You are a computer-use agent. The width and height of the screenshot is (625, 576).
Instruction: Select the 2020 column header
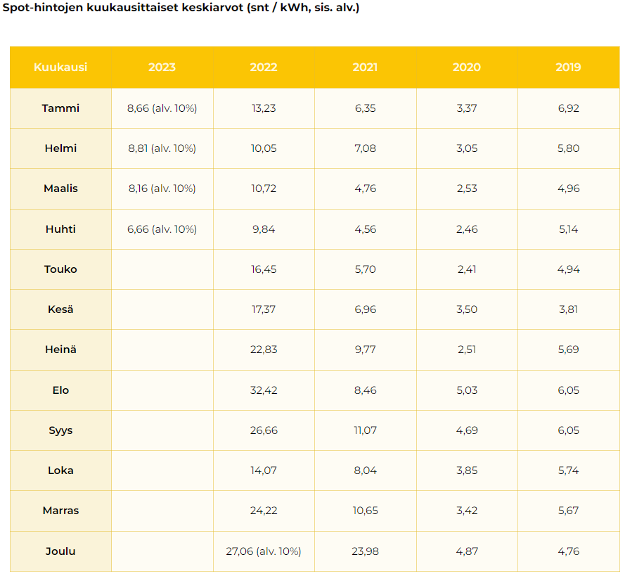467,68
